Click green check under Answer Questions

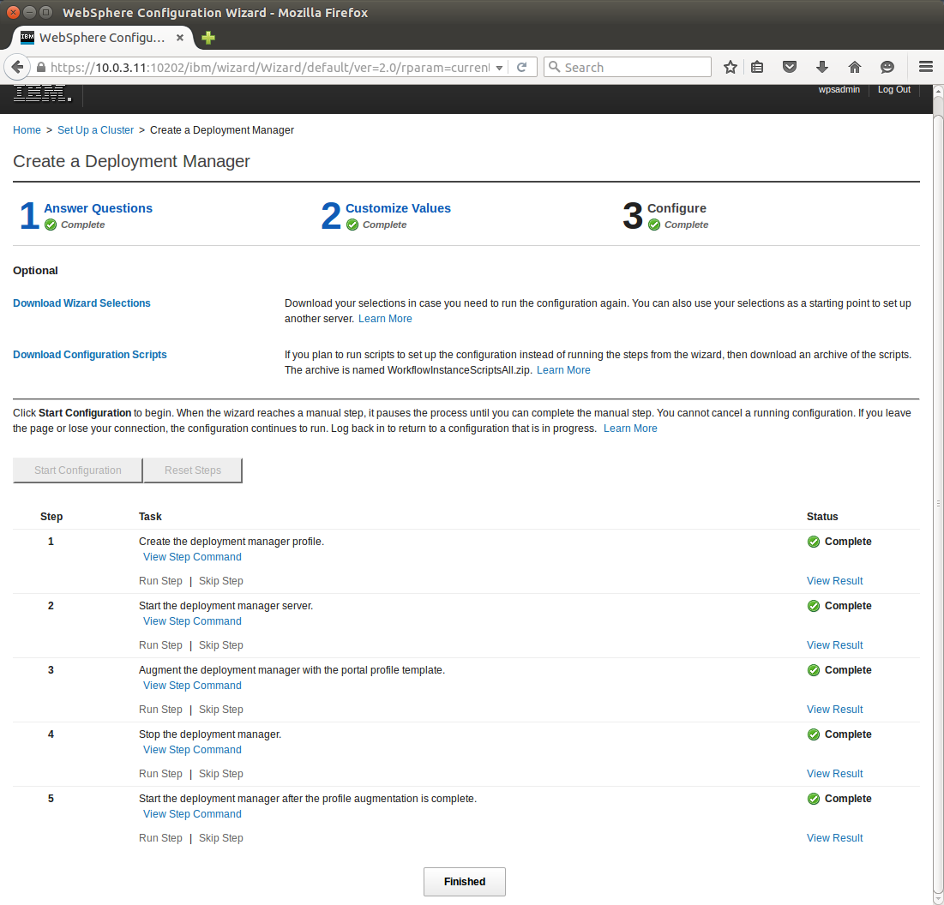click(51, 225)
